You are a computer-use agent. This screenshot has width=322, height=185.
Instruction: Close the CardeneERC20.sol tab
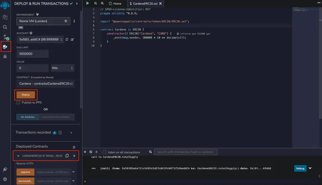coord(161,3)
